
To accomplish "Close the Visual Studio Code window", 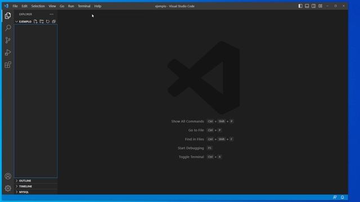I will pos(344,6).
